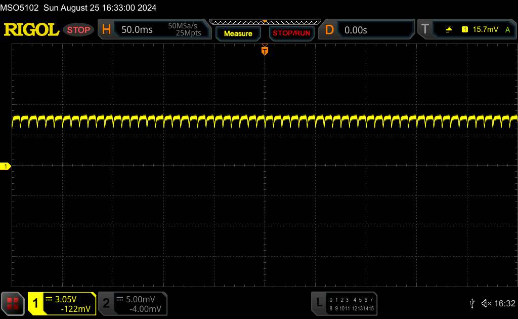Click the yellow channel 1 waveform trace
This screenshot has width=518, height=319.
click(x=265, y=121)
